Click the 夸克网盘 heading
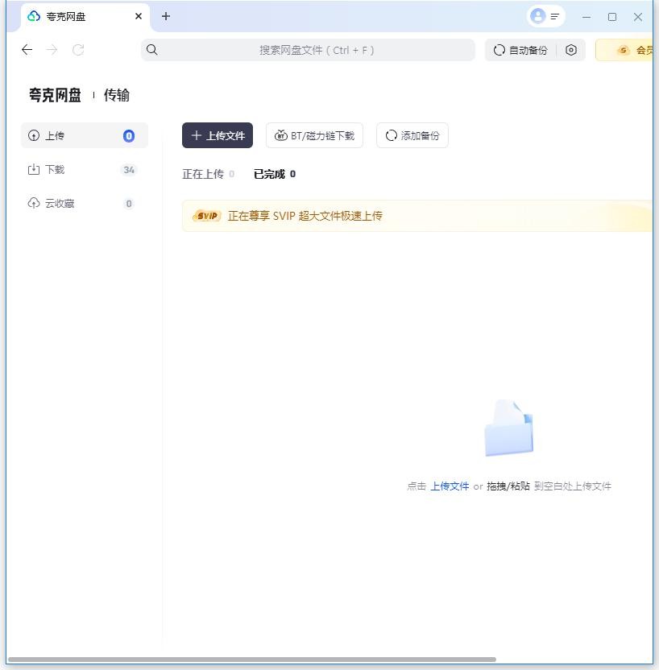 point(55,95)
